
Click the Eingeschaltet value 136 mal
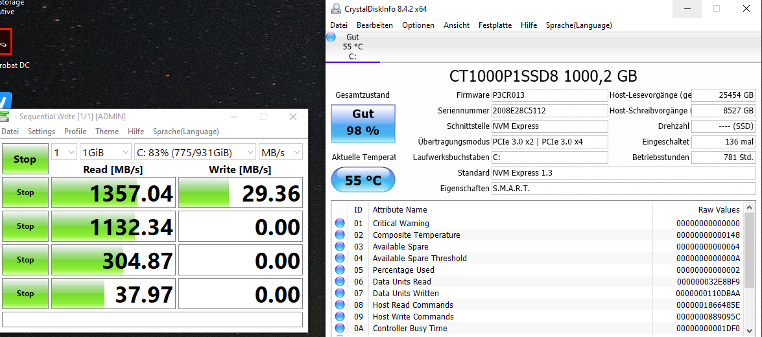point(723,142)
